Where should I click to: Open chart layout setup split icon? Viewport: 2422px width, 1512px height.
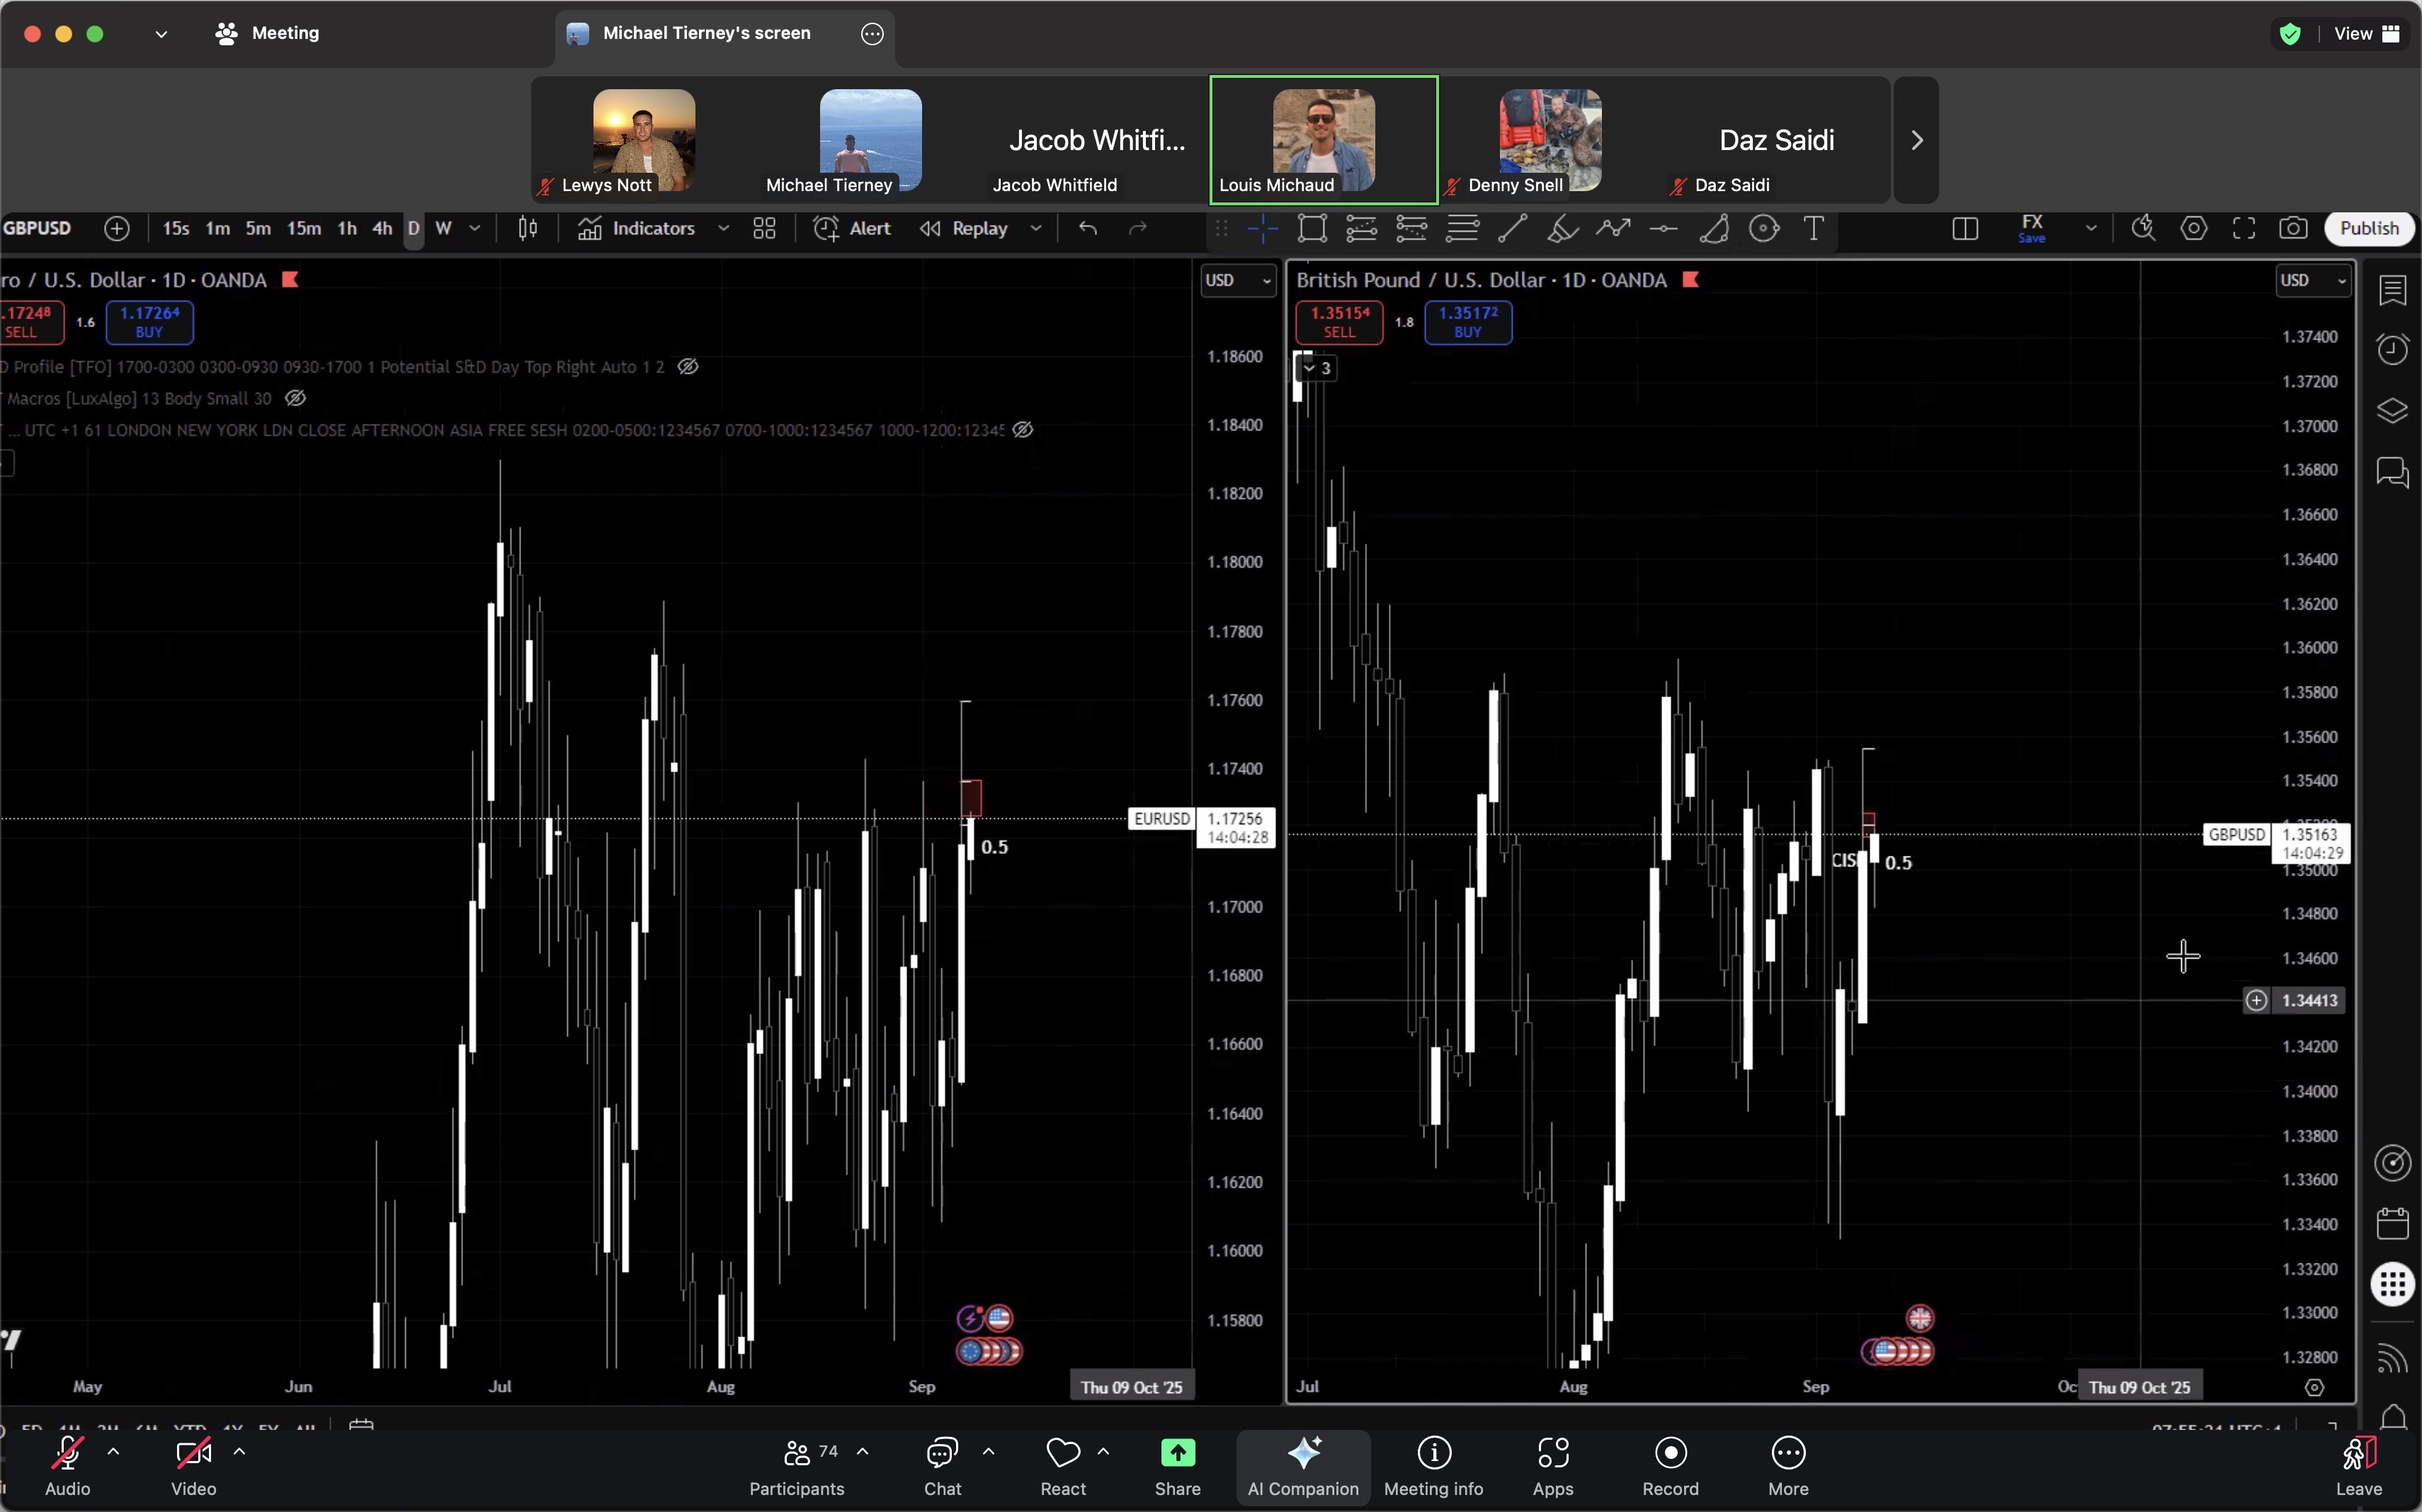[1965, 229]
